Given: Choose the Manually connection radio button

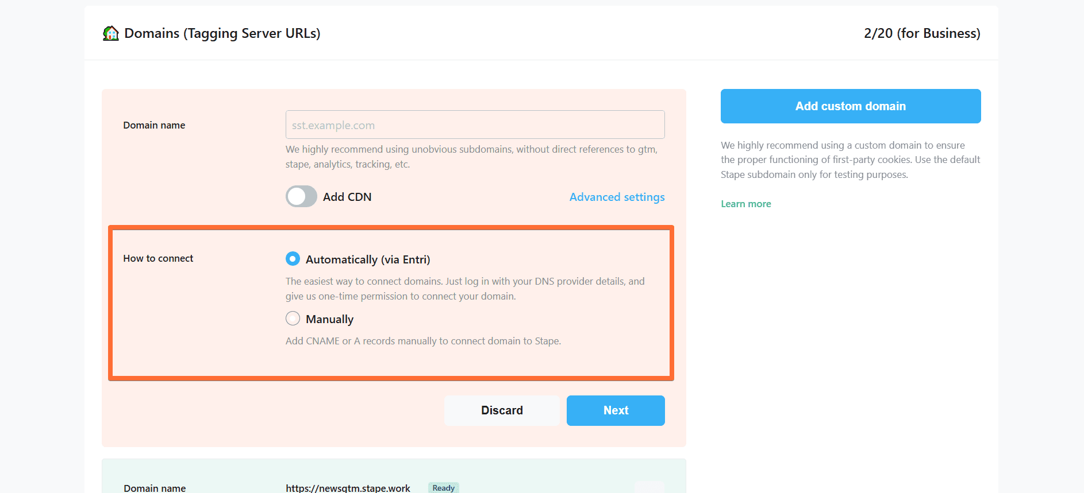Looking at the screenshot, I should pyautogui.click(x=293, y=319).
